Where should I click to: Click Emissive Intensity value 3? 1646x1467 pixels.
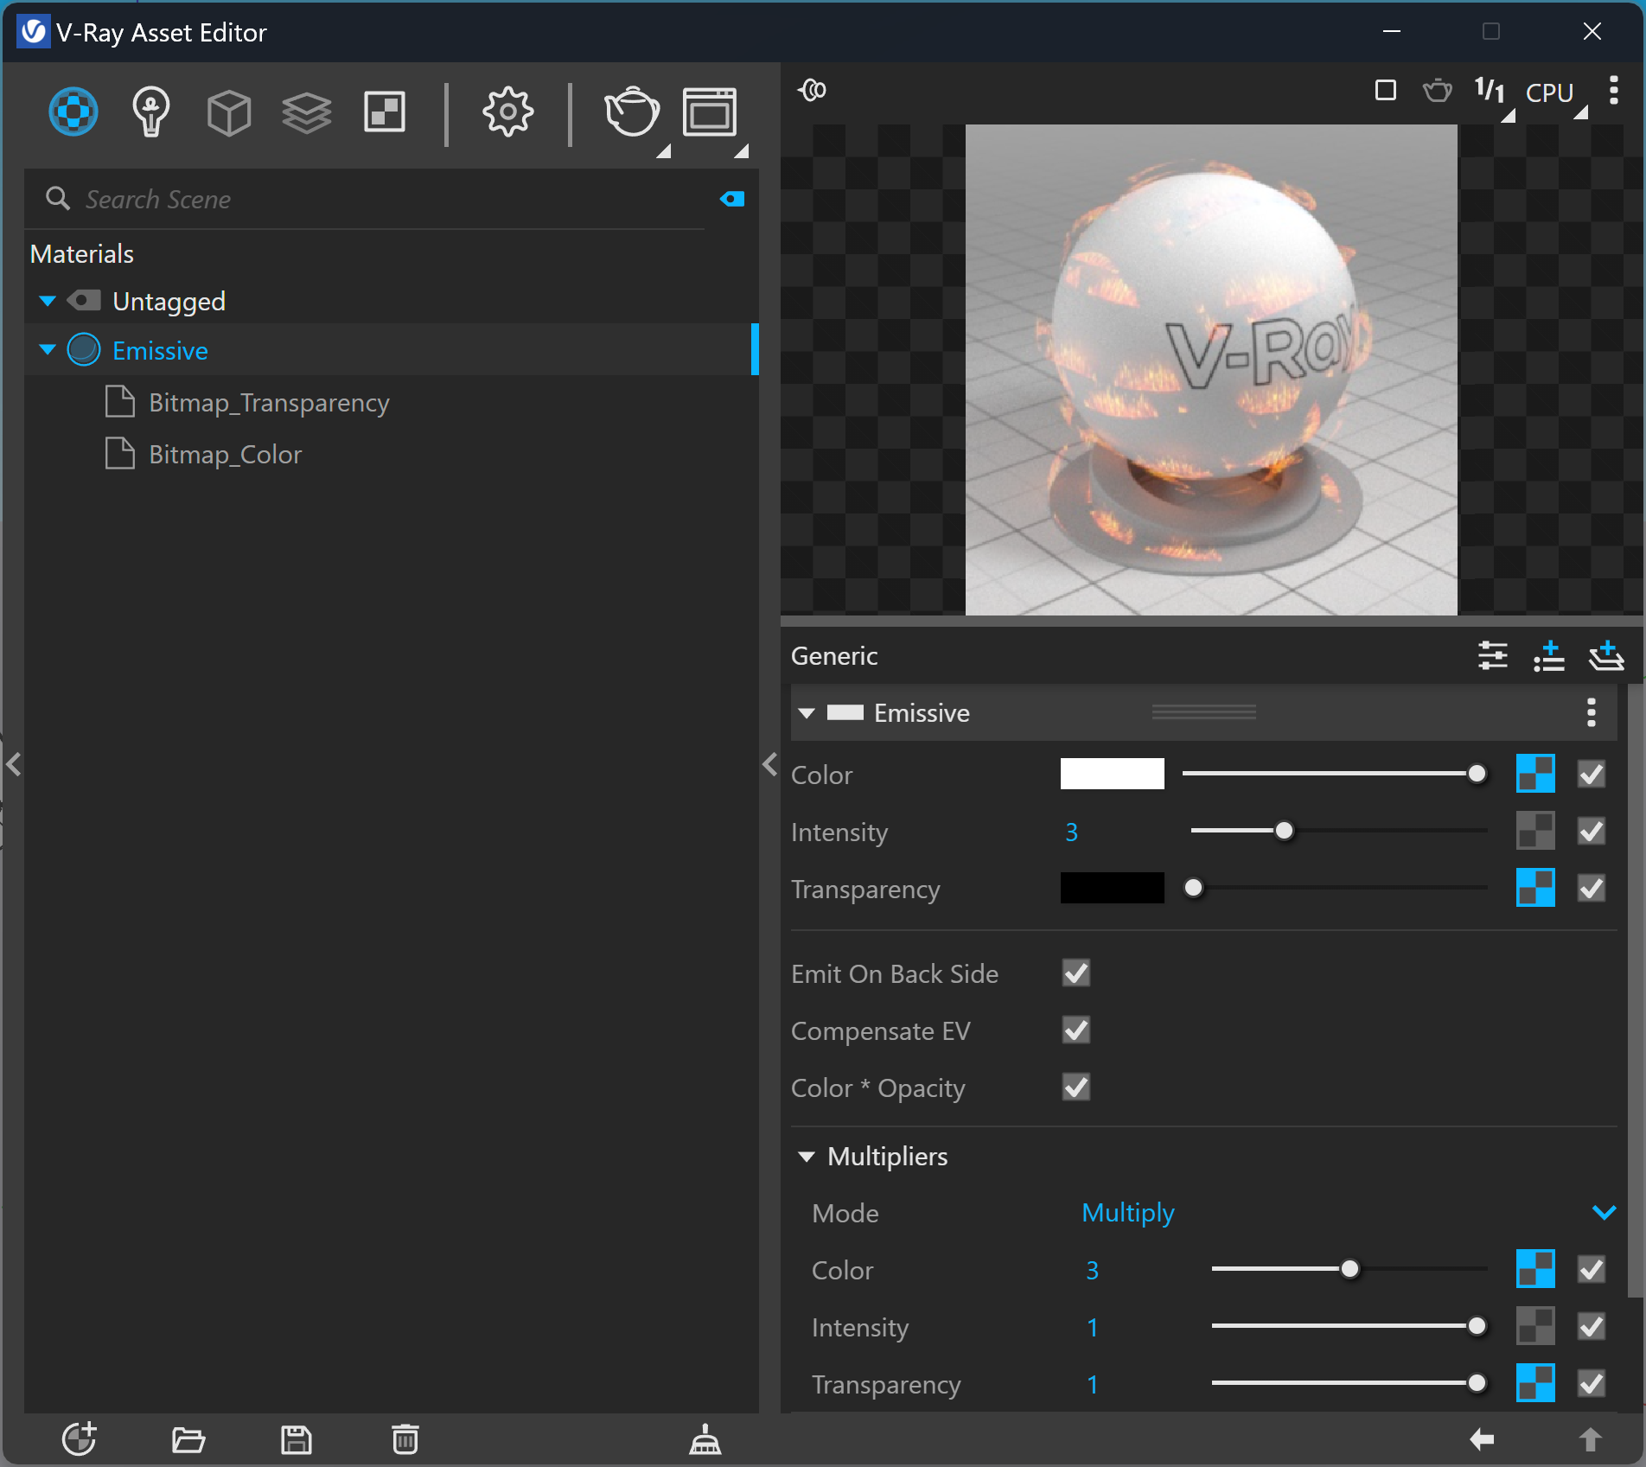click(x=1071, y=832)
